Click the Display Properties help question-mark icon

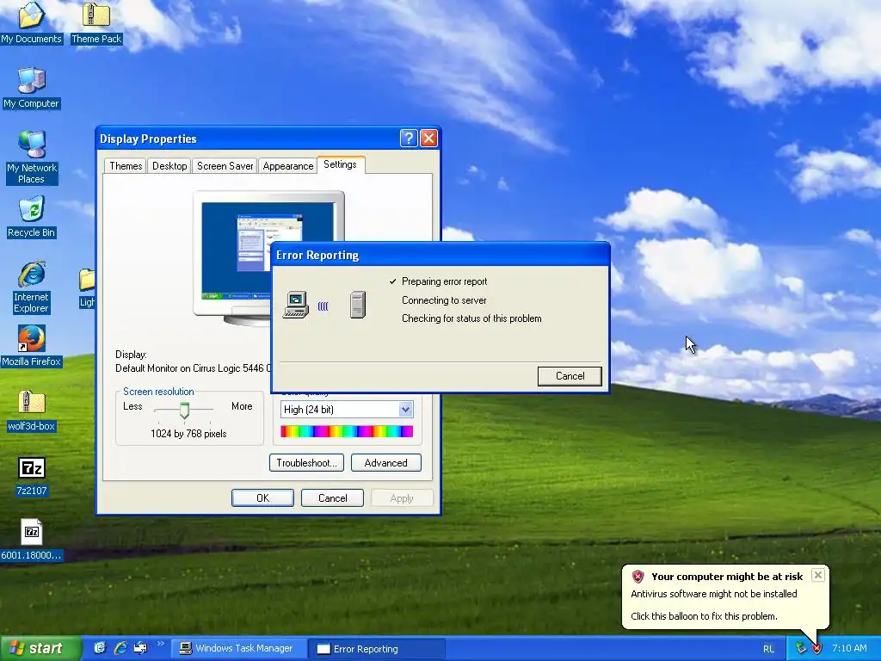click(x=409, y=139)
